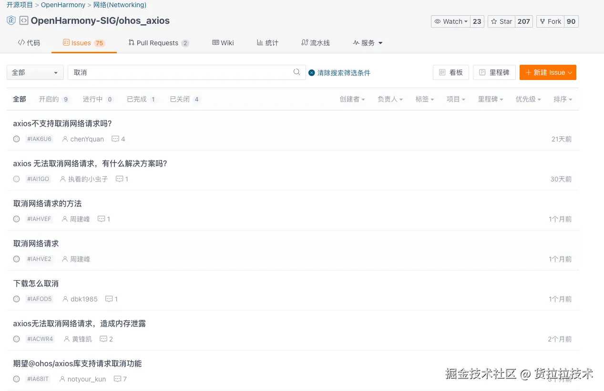Image resolution: width=604 pixels, height=391 pixels.
Task: Fork the repository
Action: coord(550,21)
